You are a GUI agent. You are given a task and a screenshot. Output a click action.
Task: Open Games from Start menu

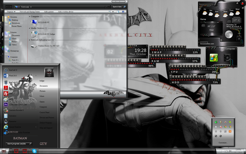coord(42,102)
